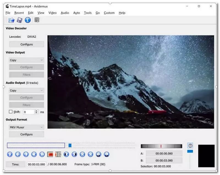Click the blue timeline position slider handle
The width and height of the screenshot is (220, 175).
[x=70, y=145]
